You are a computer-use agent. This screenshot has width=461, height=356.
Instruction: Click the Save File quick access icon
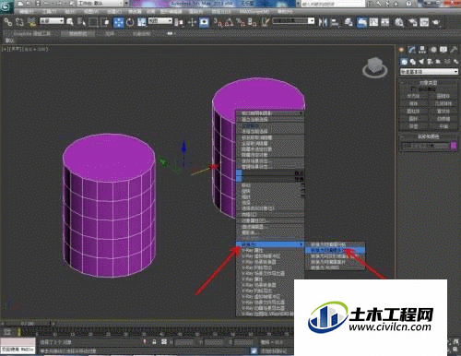point(38,4)
